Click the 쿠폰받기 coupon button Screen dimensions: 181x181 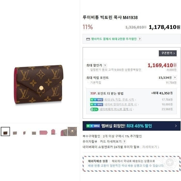pos(168,53)
